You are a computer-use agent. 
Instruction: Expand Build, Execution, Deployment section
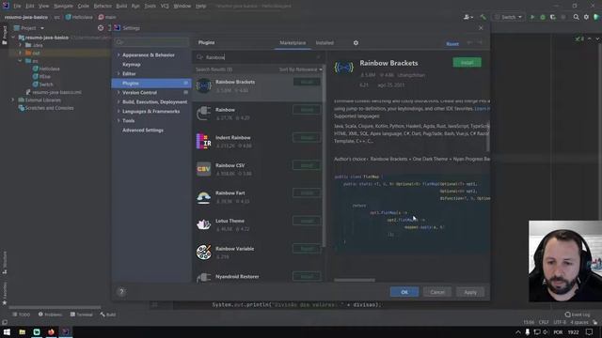pos(119,102)
